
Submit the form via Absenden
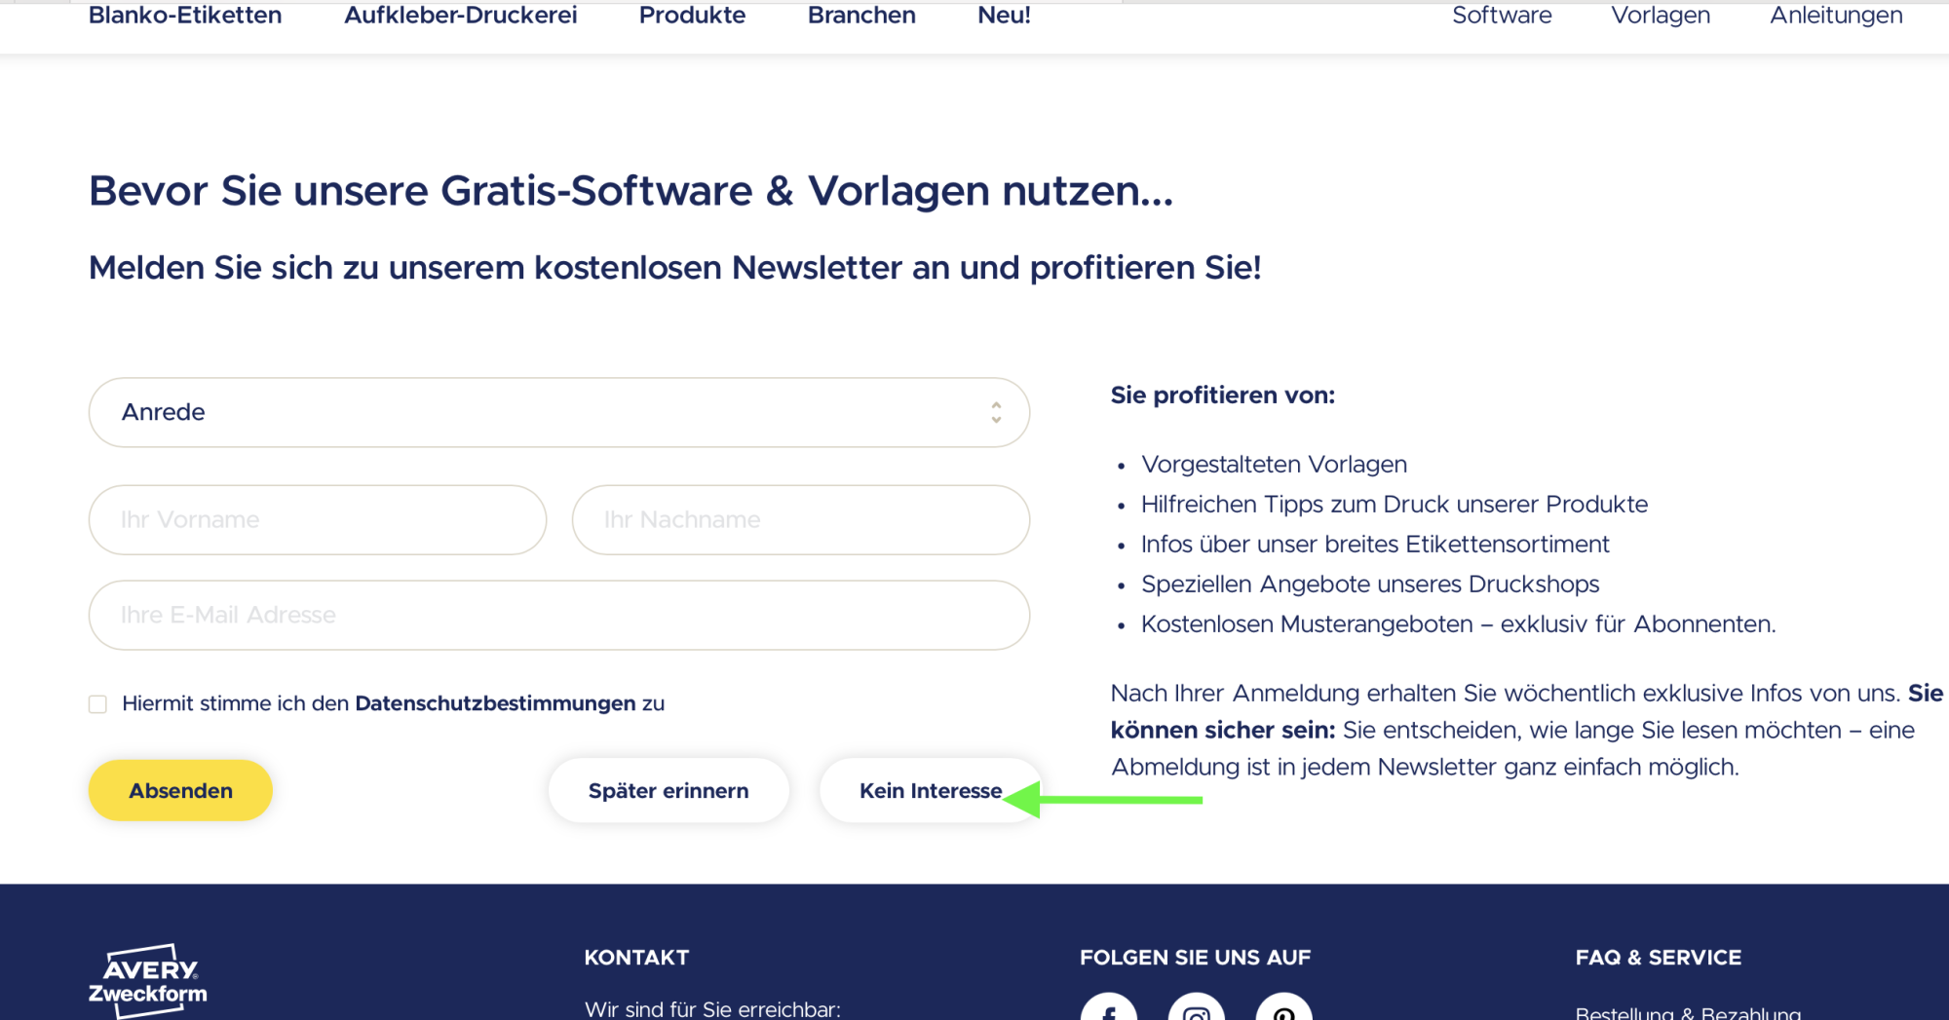pyautogui.click(x=179, y=790)
